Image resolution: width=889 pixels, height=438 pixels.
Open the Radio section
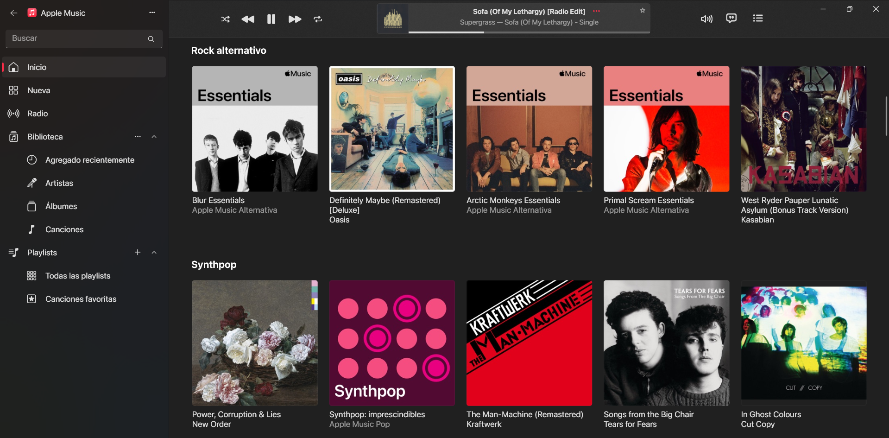tap(84, 114)
